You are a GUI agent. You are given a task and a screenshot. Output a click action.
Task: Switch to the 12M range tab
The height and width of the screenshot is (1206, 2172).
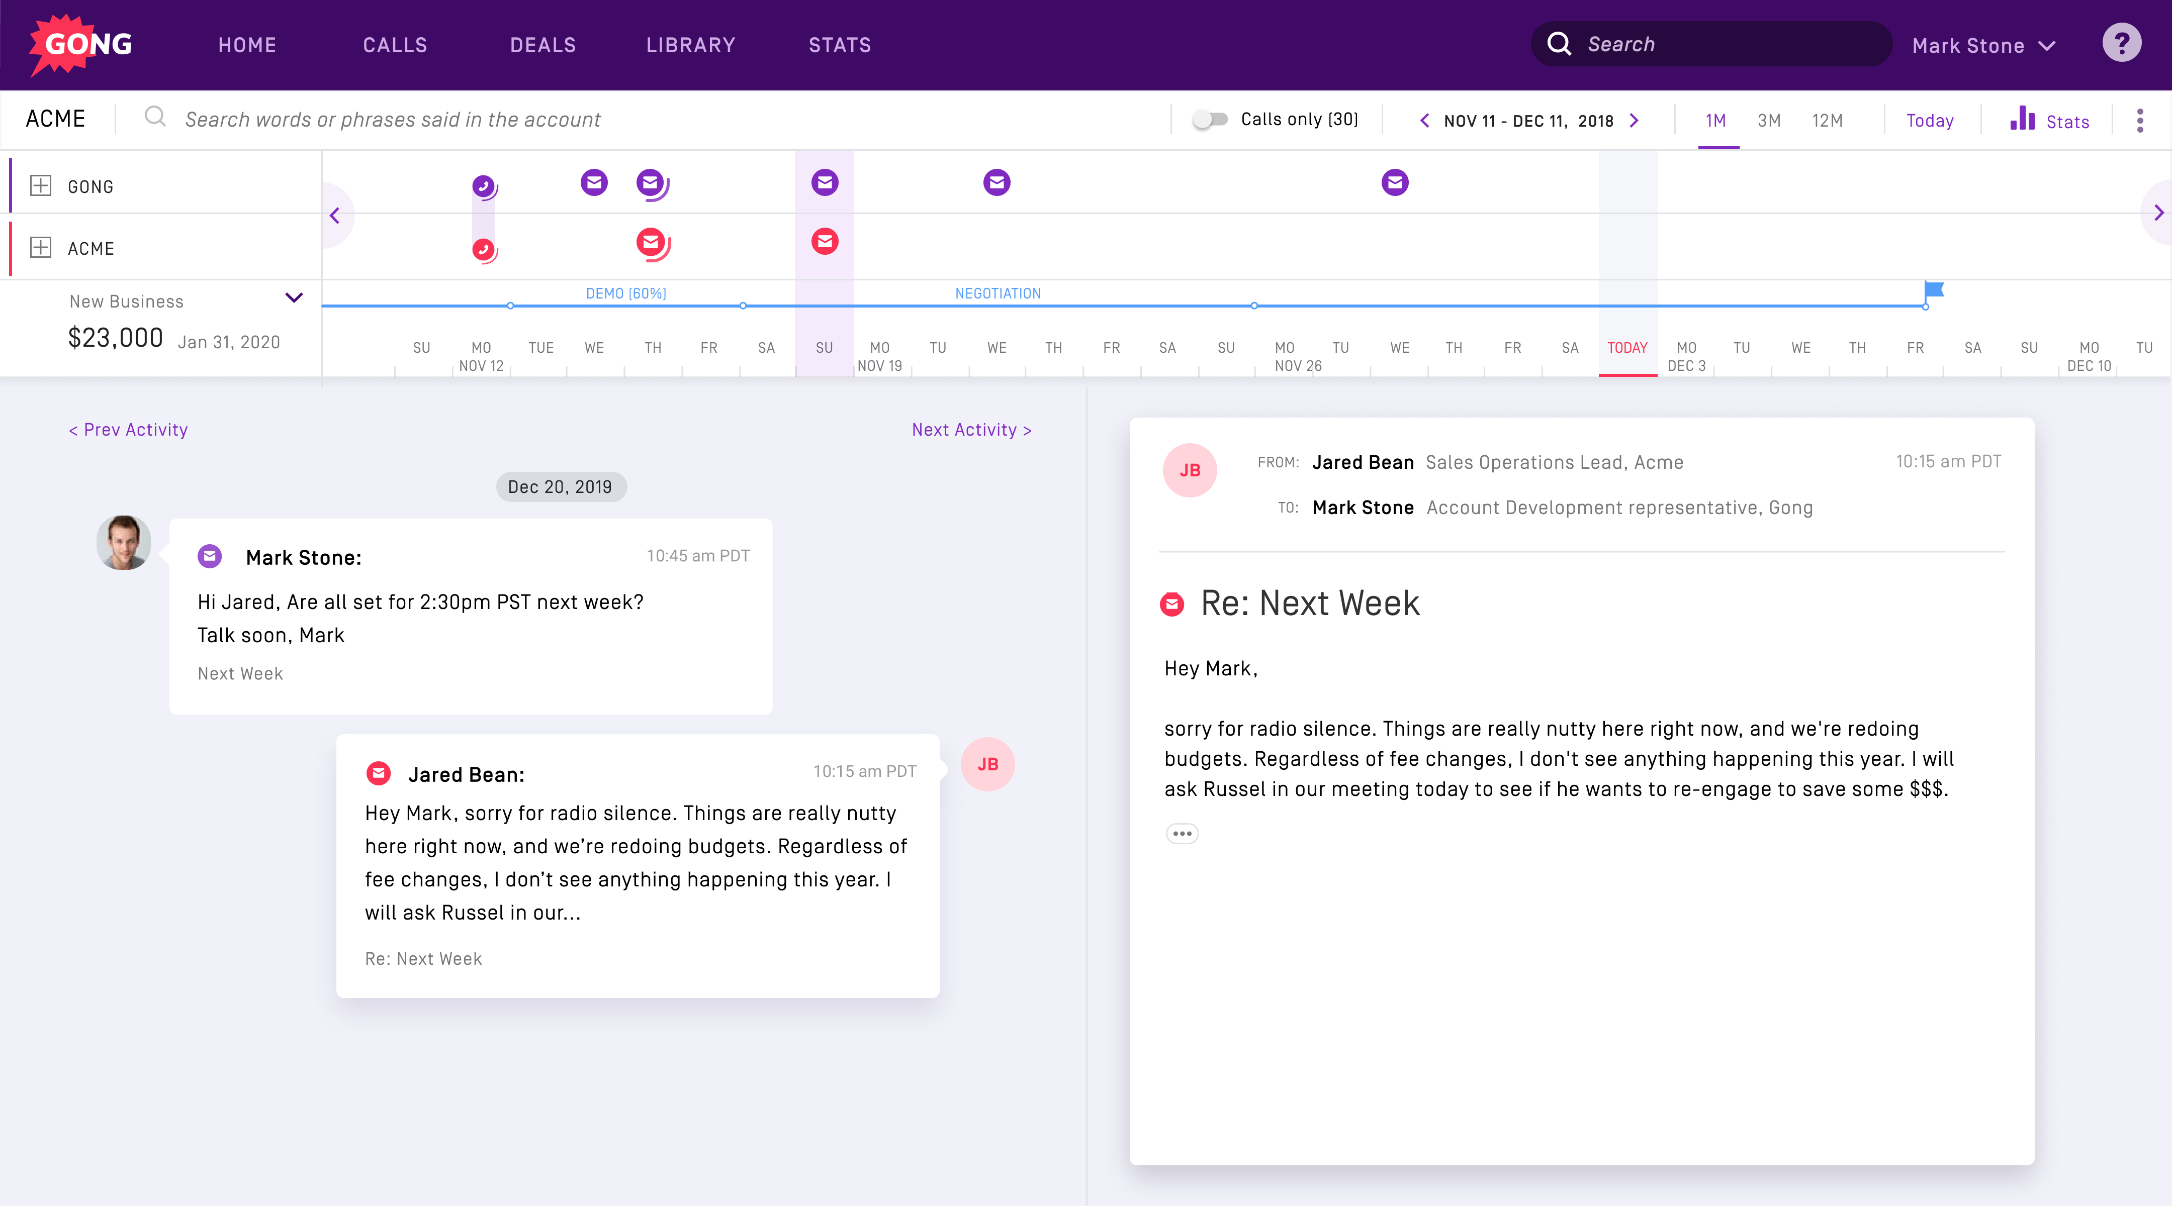pos(1827,121)
